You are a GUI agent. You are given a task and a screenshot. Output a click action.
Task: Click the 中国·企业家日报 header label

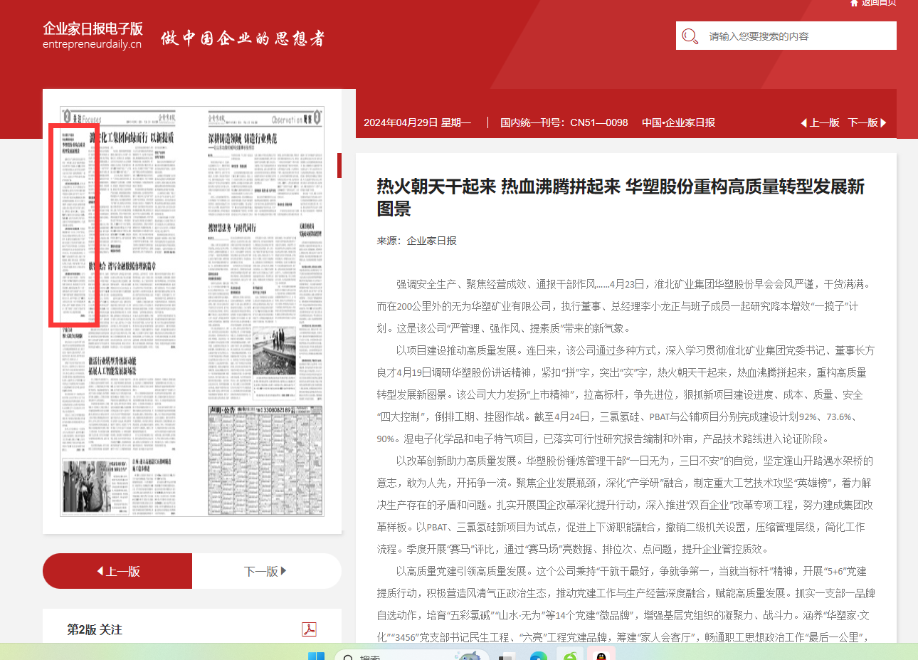tap(678, 122)
